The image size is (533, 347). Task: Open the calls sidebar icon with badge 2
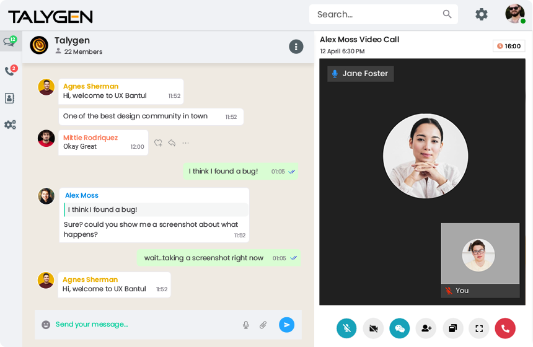click(x=11, y=71)
